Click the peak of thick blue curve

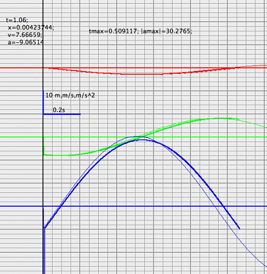[x=143, y=140]
